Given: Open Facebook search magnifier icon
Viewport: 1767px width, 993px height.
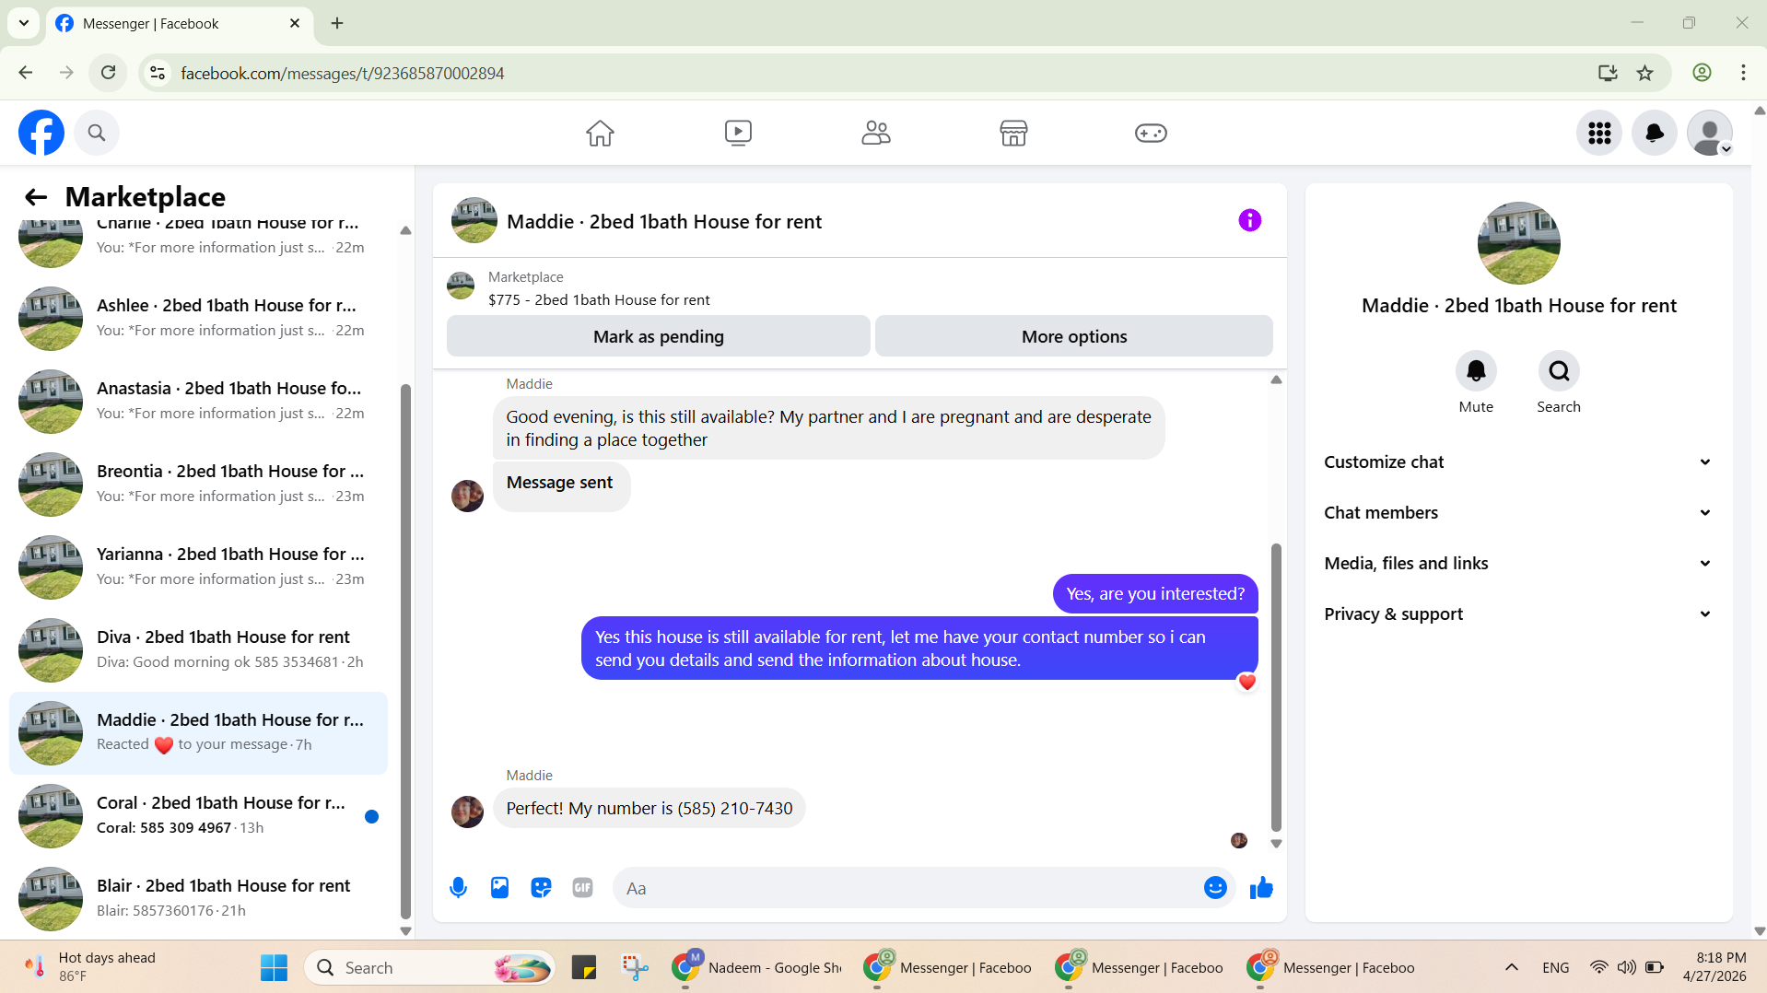Looking at the screenshot, I should pos(97,133).
